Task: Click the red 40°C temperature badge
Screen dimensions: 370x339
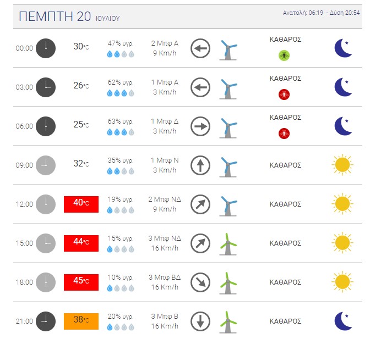Action: click(x=81, y=204)
